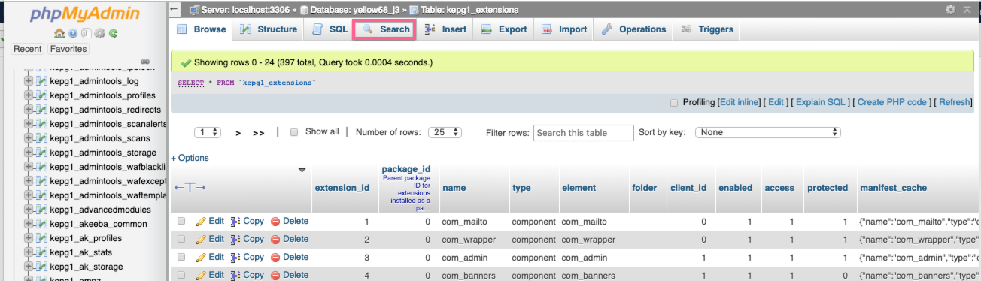The image size is (981, 281).
Task: Enable the Show all checkbox
Action: [x=294, y=131]
